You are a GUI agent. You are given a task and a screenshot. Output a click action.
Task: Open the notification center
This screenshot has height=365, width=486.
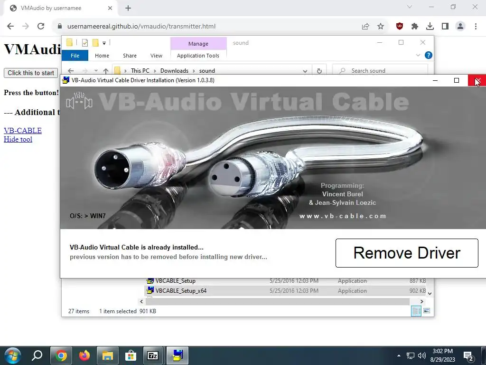[x=468, y=355]
